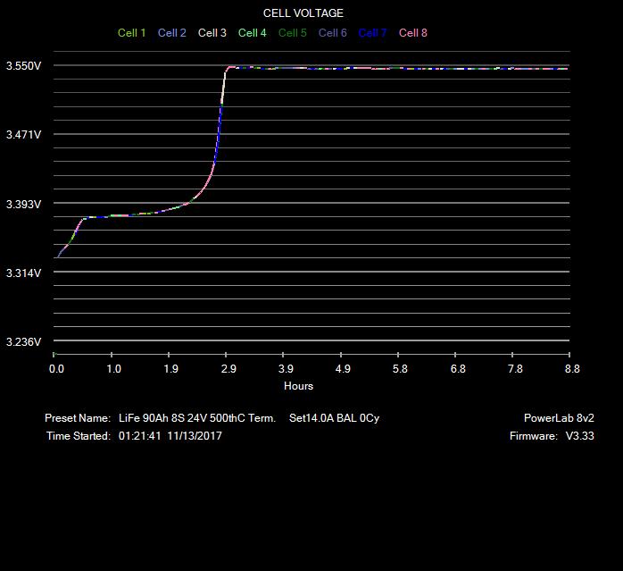Click the CELL VOLTAGE chart title

pos(303,13)
